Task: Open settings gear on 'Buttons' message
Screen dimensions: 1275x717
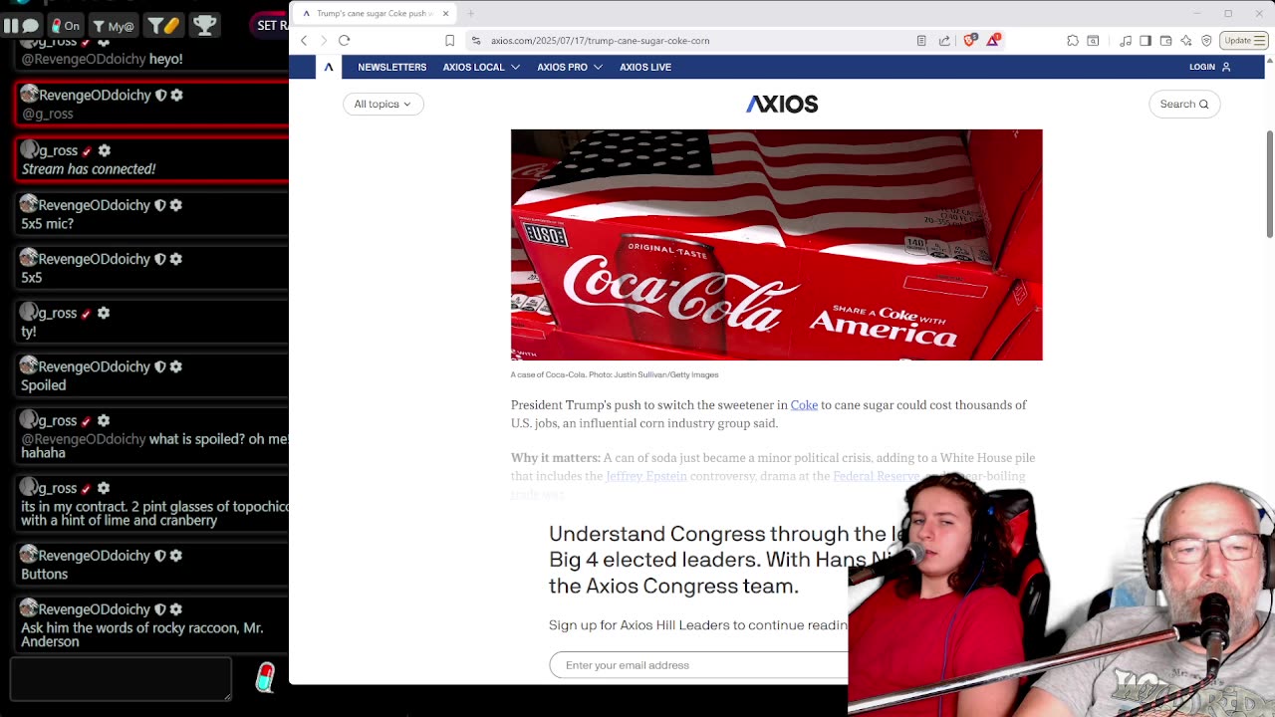Action: (x=176, y=556)
